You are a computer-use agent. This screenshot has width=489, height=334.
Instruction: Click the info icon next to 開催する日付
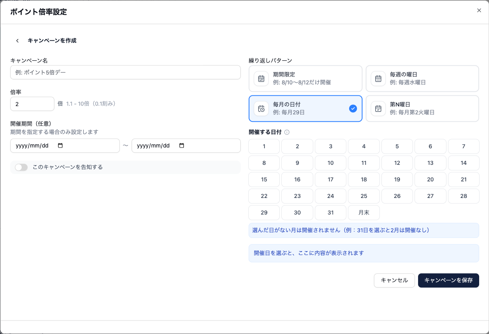(x=287, y=132)
